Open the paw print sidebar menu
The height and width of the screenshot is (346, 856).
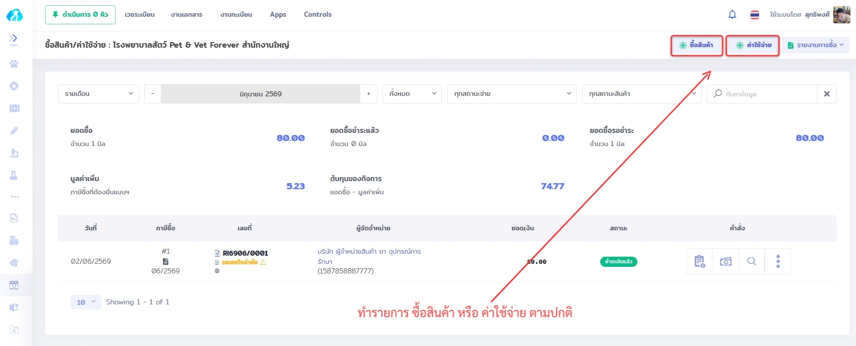coord(14,64)
